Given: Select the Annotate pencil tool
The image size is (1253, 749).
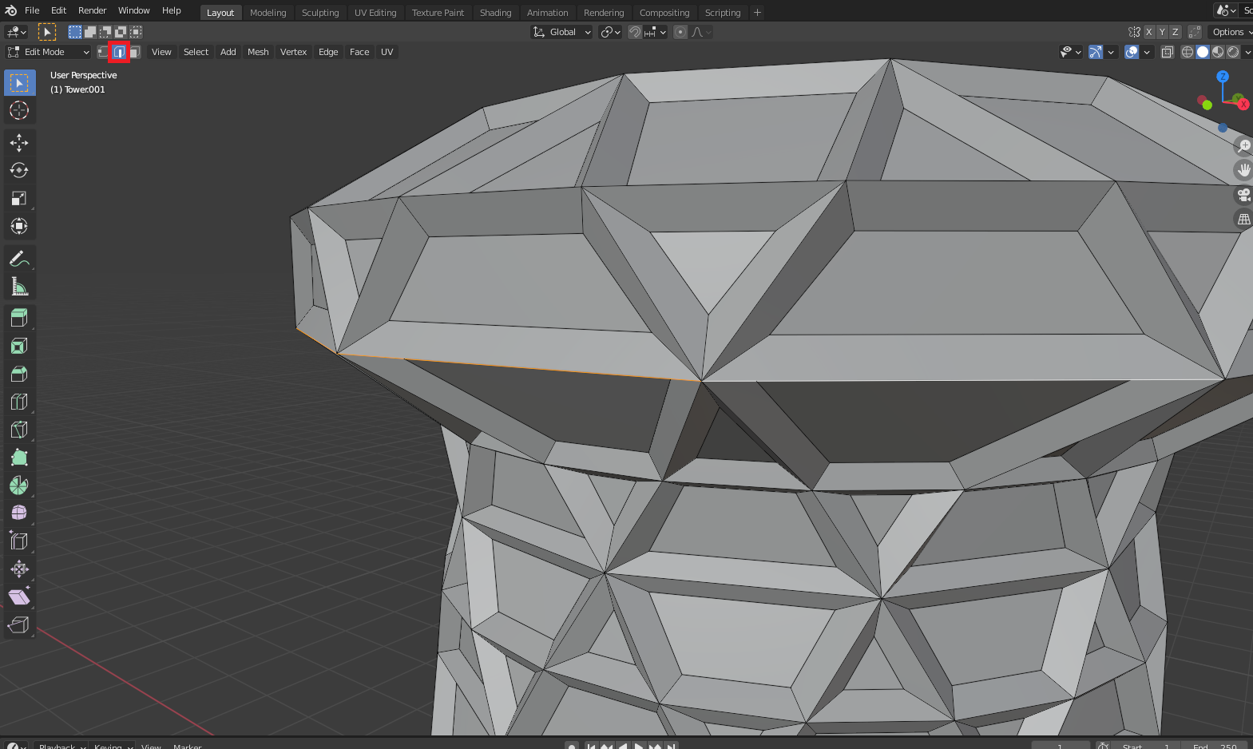Looking at the screenshot, I should [x=19, y=259].
